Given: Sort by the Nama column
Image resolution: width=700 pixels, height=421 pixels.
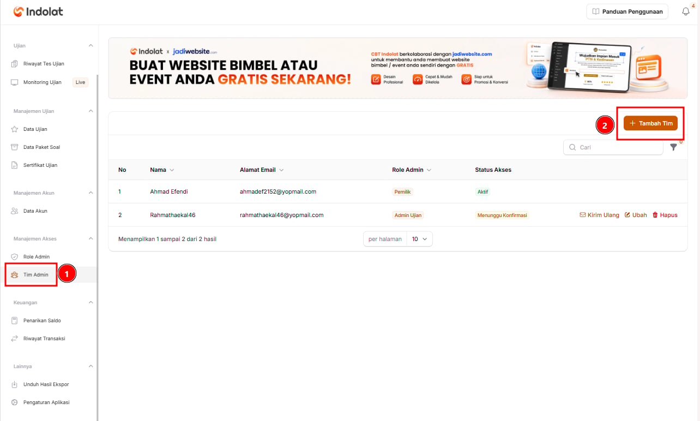Looking at the screenshot, I should (162, 170).
